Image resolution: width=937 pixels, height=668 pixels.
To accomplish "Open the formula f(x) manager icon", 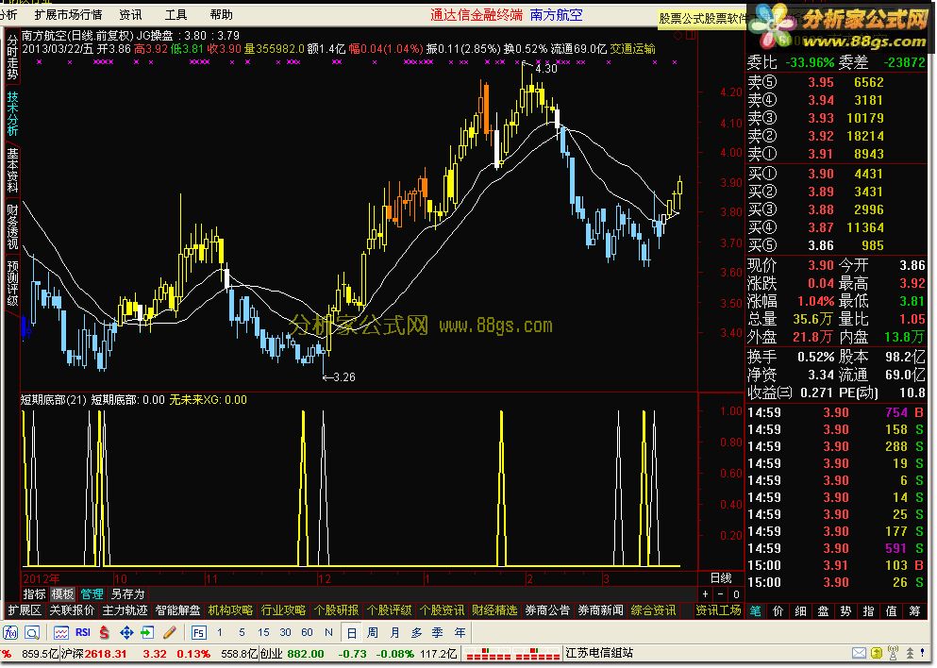I will (x=10, y=632).
